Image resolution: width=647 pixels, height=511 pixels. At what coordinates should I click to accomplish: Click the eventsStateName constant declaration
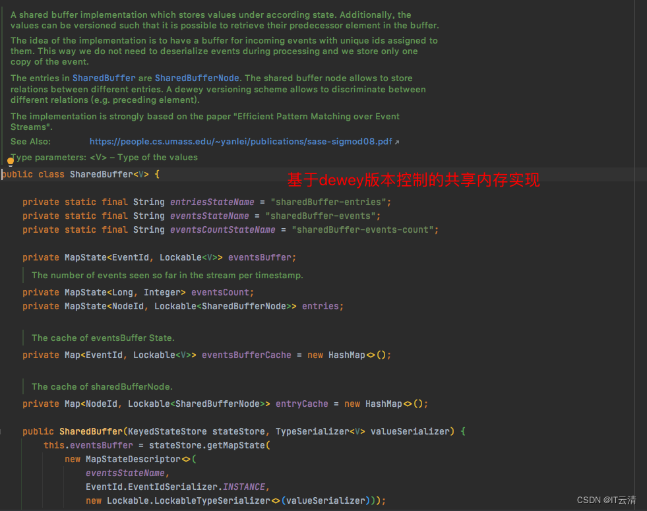coord(210,216)
